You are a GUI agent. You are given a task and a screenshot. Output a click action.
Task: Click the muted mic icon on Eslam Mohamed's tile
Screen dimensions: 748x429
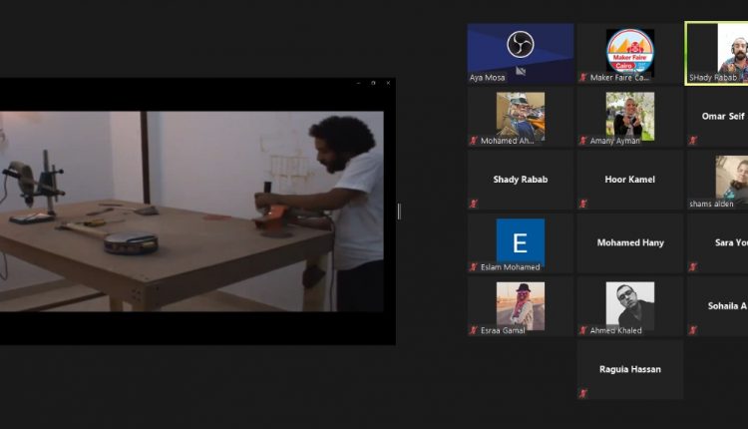(474, 267)
